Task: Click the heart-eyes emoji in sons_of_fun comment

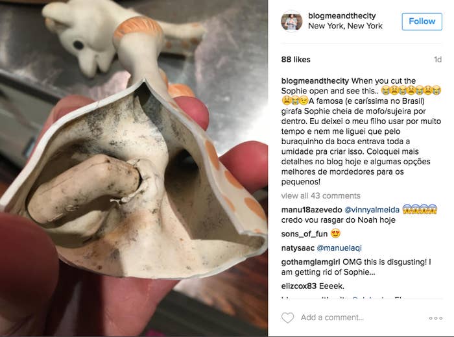Action: (335, 234)
